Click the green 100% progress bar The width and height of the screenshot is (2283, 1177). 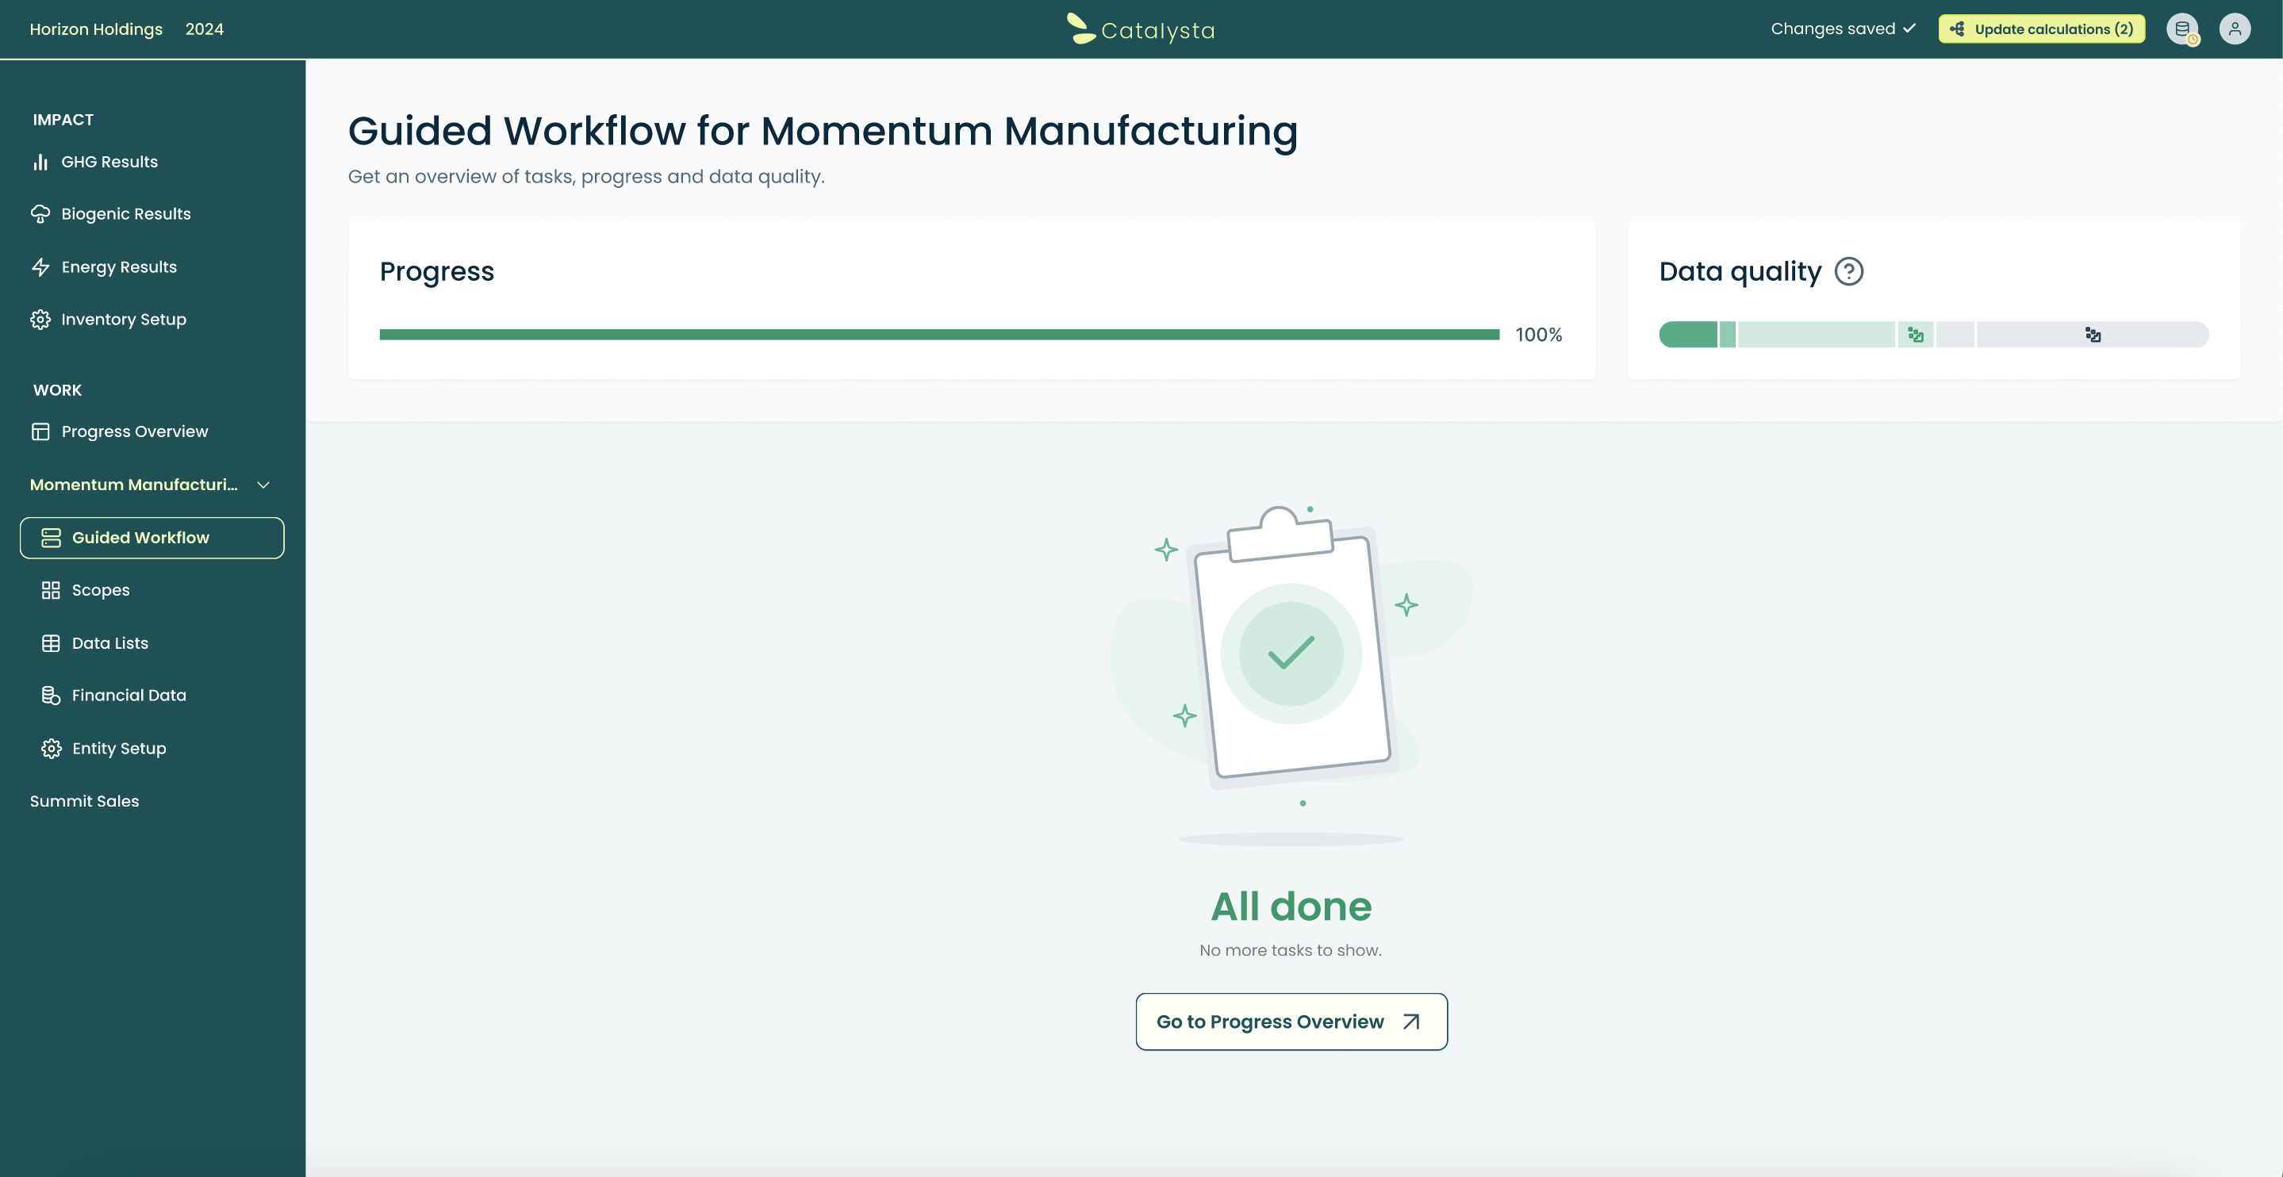click(938, 335)
